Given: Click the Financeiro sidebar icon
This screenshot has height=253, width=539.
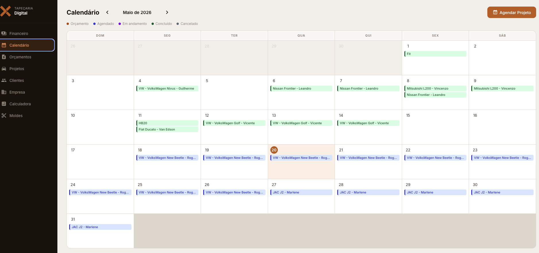Looking at the screenshot, I should pyautogui.click(x=4, y=33).
